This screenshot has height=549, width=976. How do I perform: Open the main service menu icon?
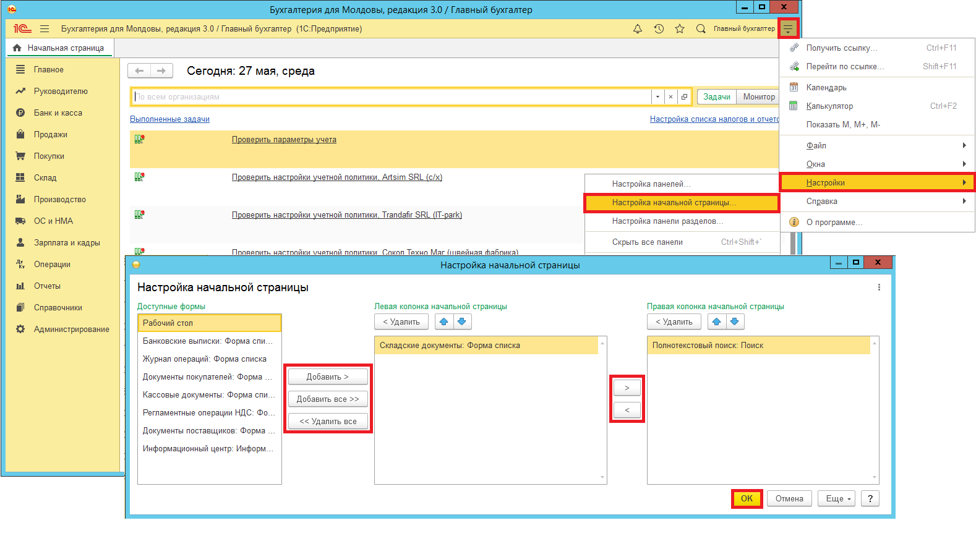click(x=788, y=28)
